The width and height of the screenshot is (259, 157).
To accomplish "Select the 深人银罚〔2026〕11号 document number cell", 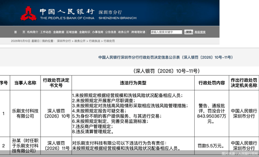I will coord(56,146).
